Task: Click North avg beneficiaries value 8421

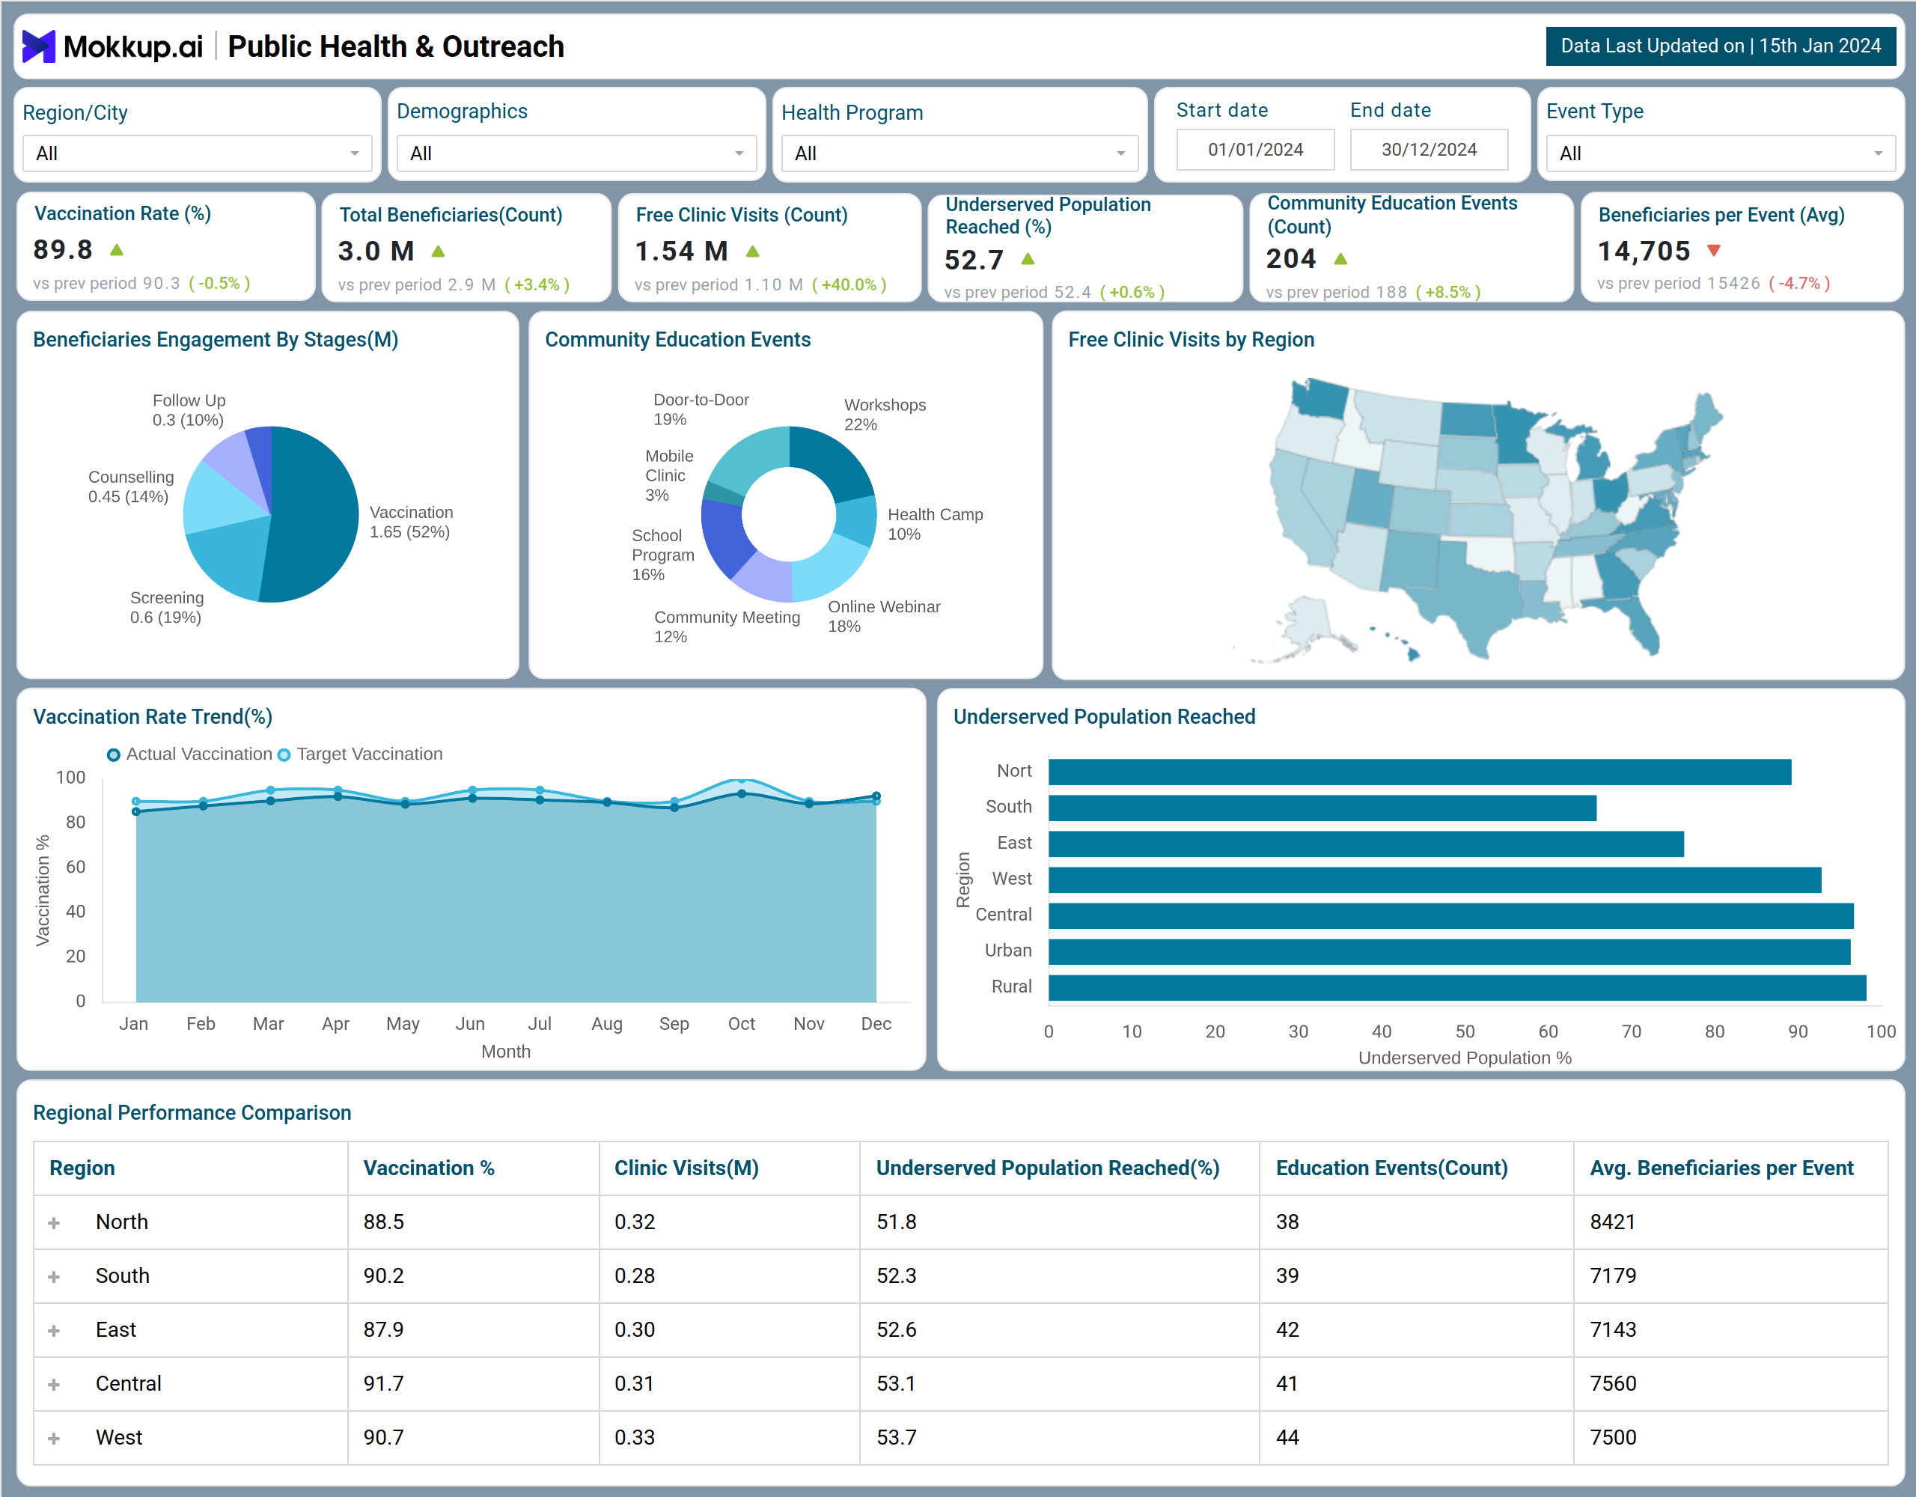Action: pos(1612,1222)
